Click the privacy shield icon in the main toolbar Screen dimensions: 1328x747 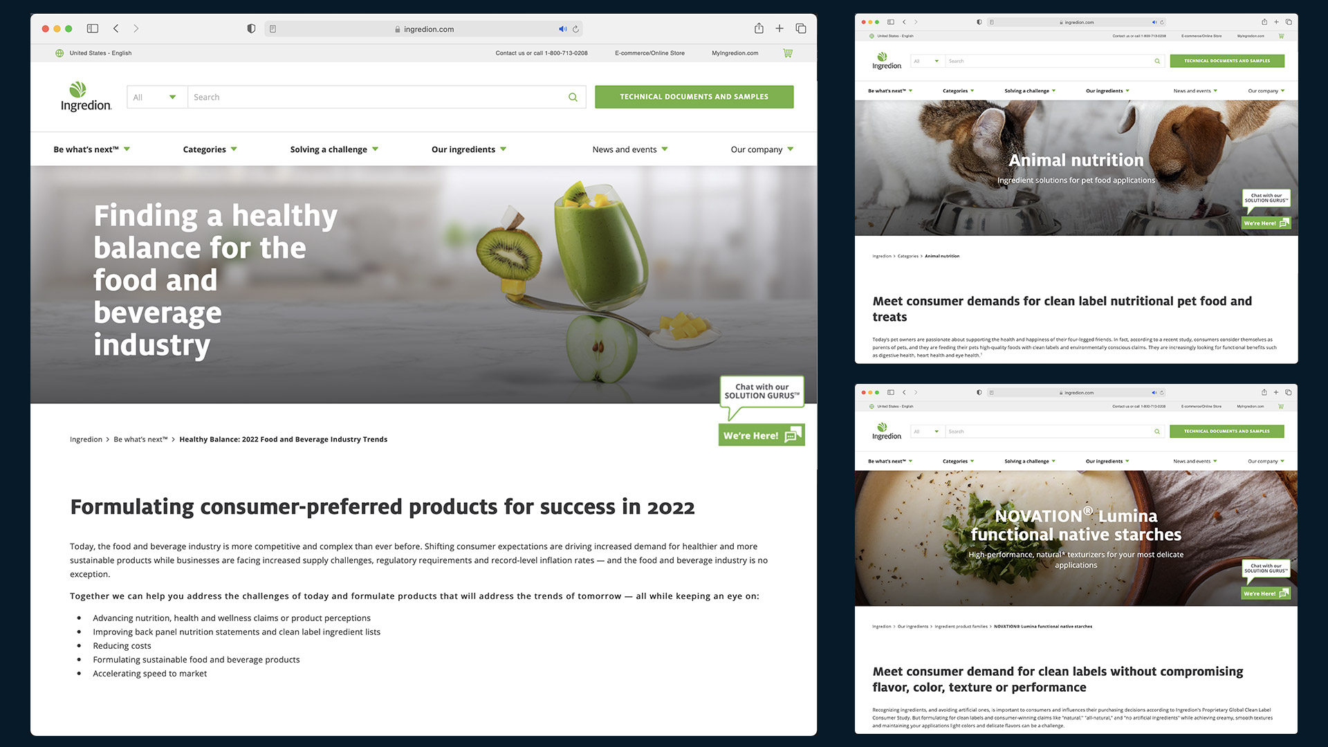pyautogui.click(x=251, y=28)
